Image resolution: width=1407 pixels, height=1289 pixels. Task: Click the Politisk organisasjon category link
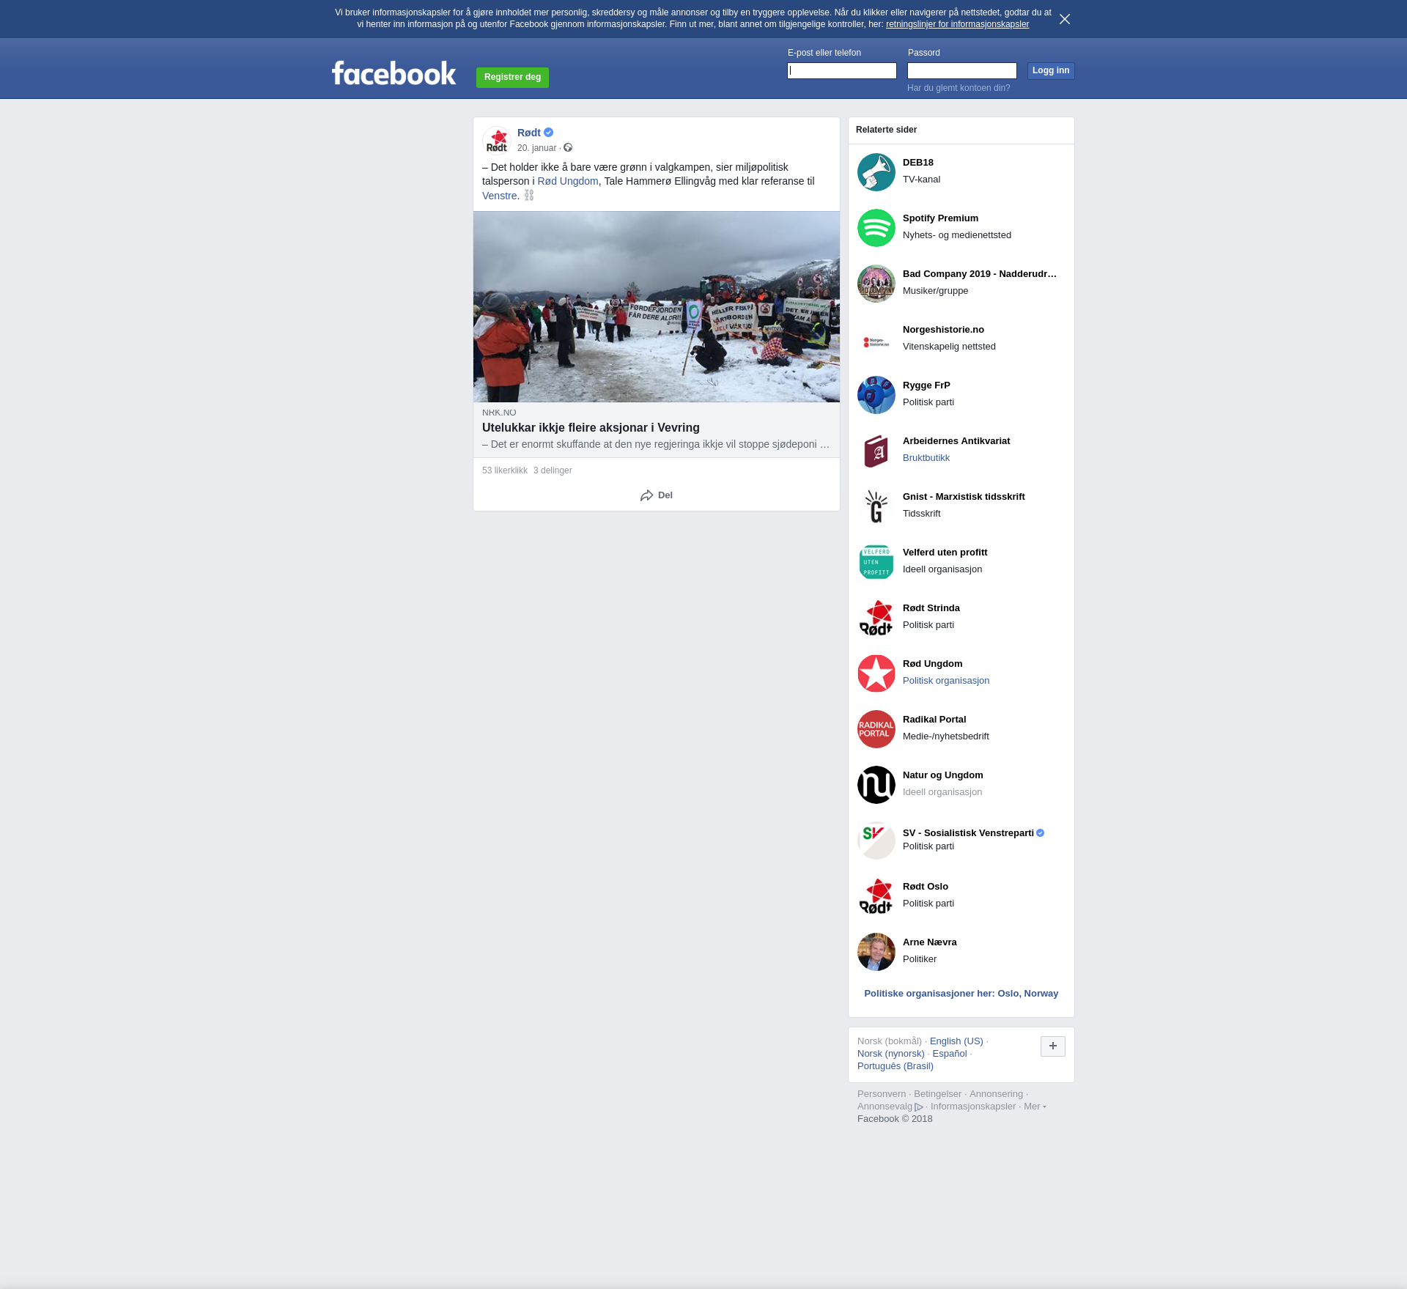tap(946, 681)
